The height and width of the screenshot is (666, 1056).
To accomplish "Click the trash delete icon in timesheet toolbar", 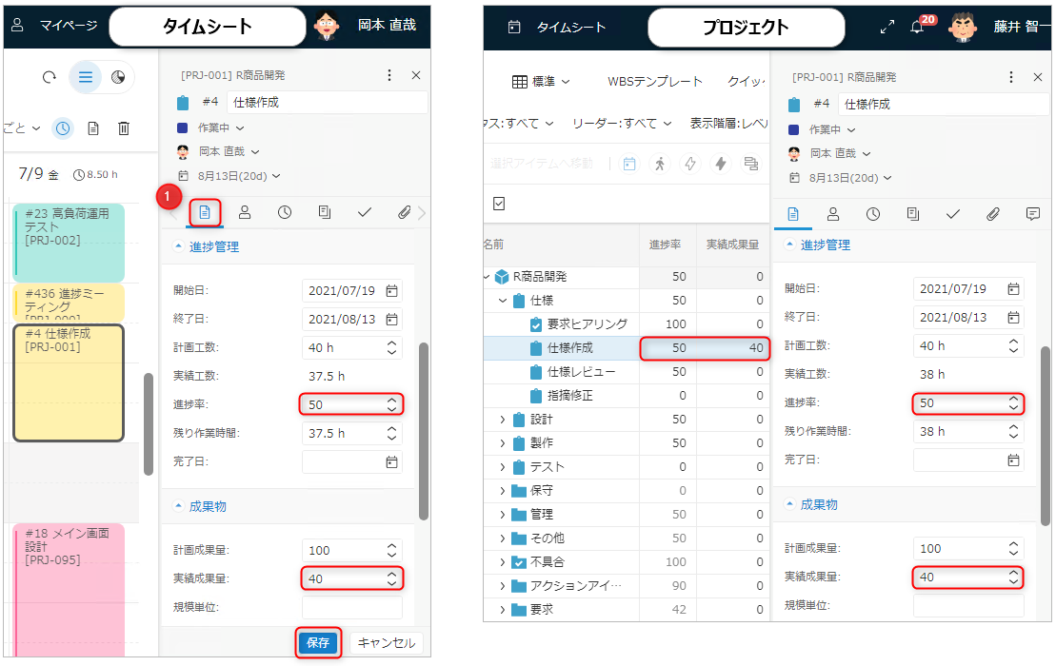I will point(124,127).
